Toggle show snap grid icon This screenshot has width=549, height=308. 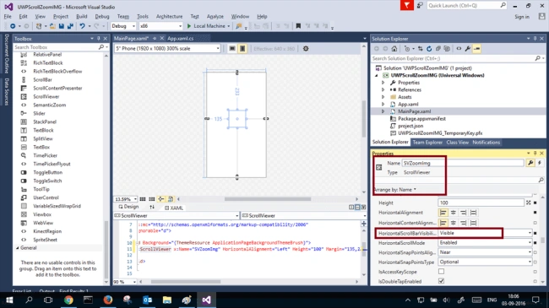[x=143, y=199]
